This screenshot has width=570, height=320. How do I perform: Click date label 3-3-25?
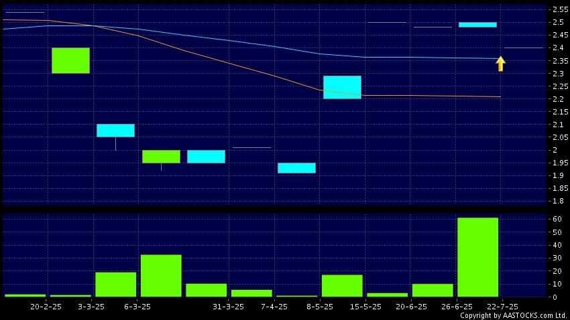point(91,307)
